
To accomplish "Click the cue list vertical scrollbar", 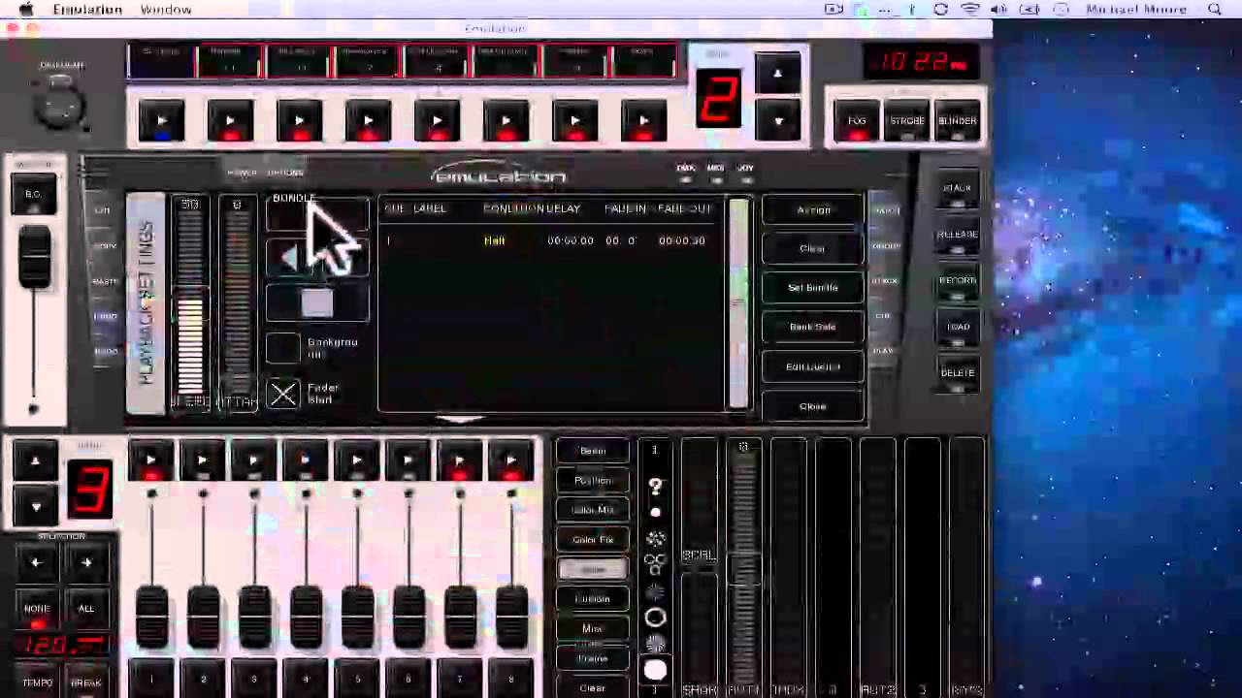I will [738, 302].
